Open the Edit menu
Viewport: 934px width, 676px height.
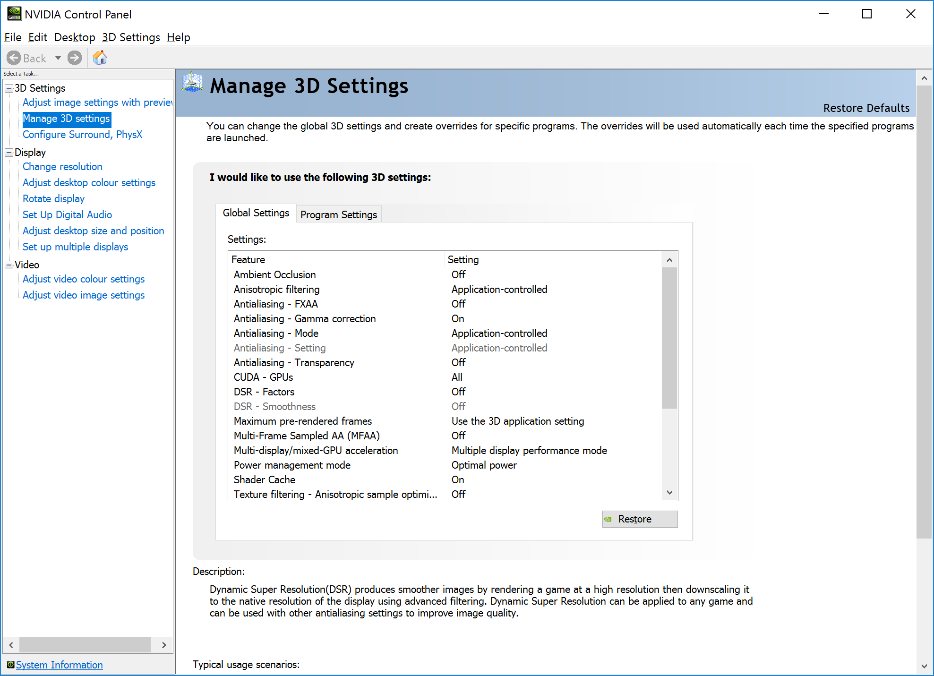pyautogui.click(x=38, y=37)
